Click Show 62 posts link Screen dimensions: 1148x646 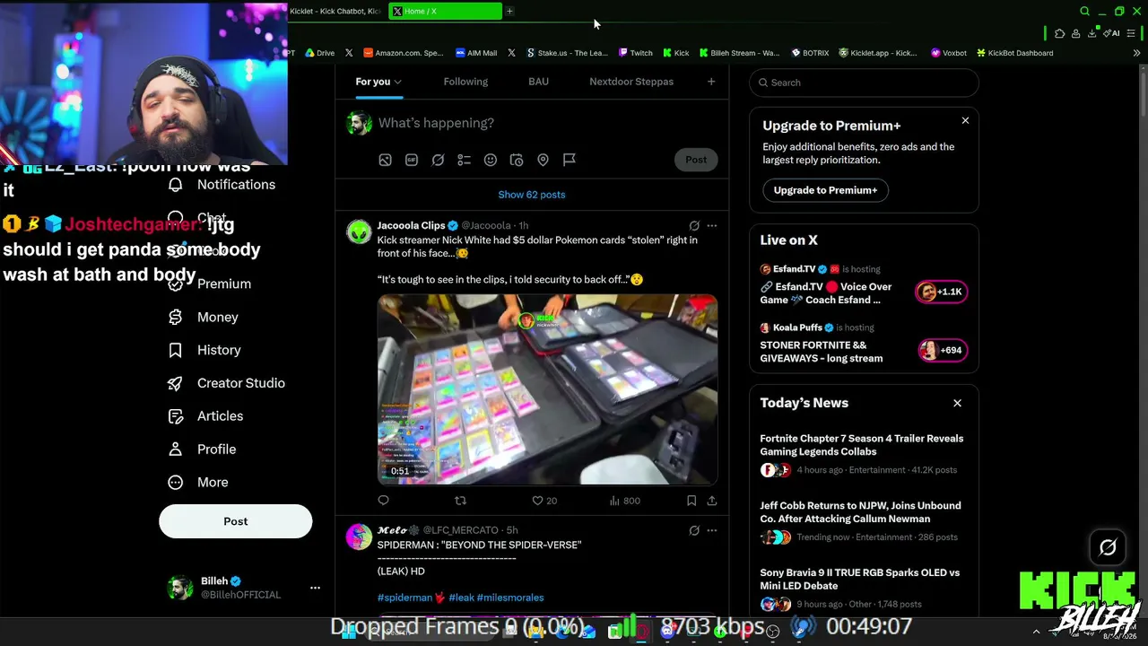coord(532,195)
